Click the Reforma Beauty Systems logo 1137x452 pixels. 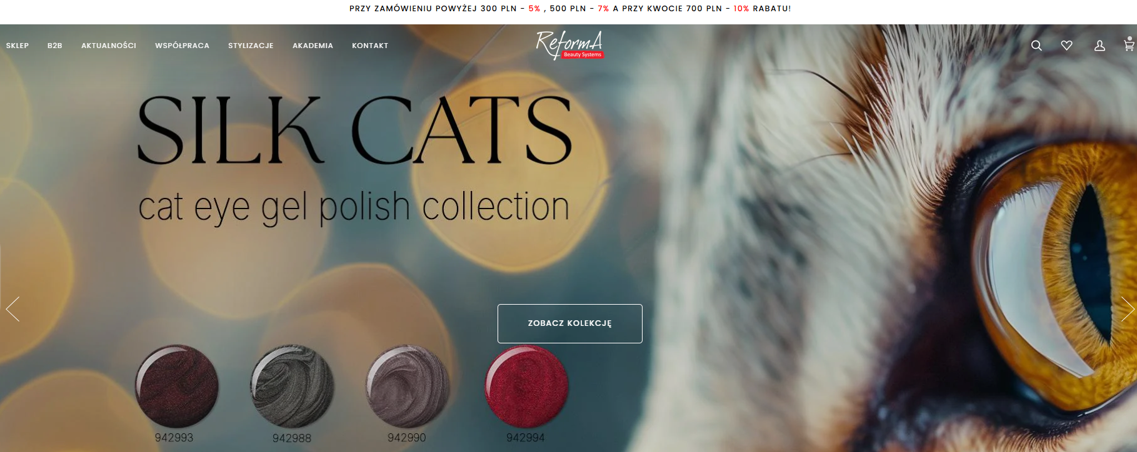pos(569,45)
